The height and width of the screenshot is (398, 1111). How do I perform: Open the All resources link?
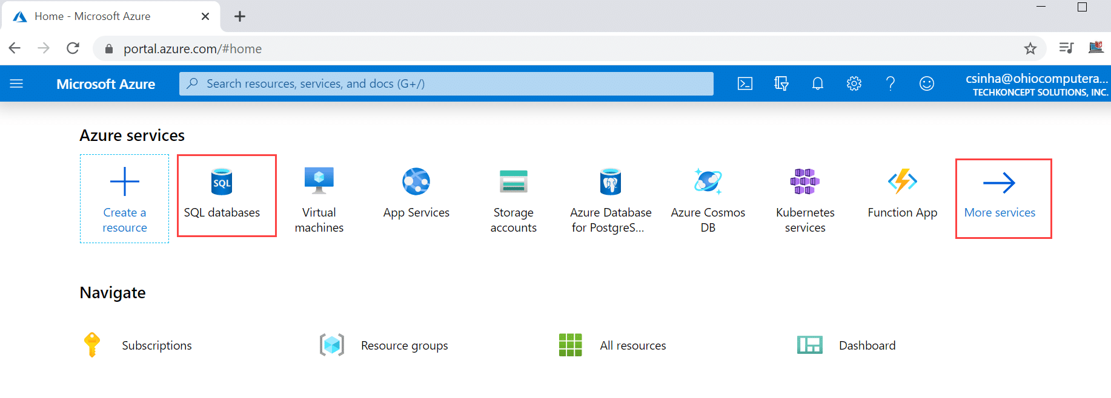633,345
